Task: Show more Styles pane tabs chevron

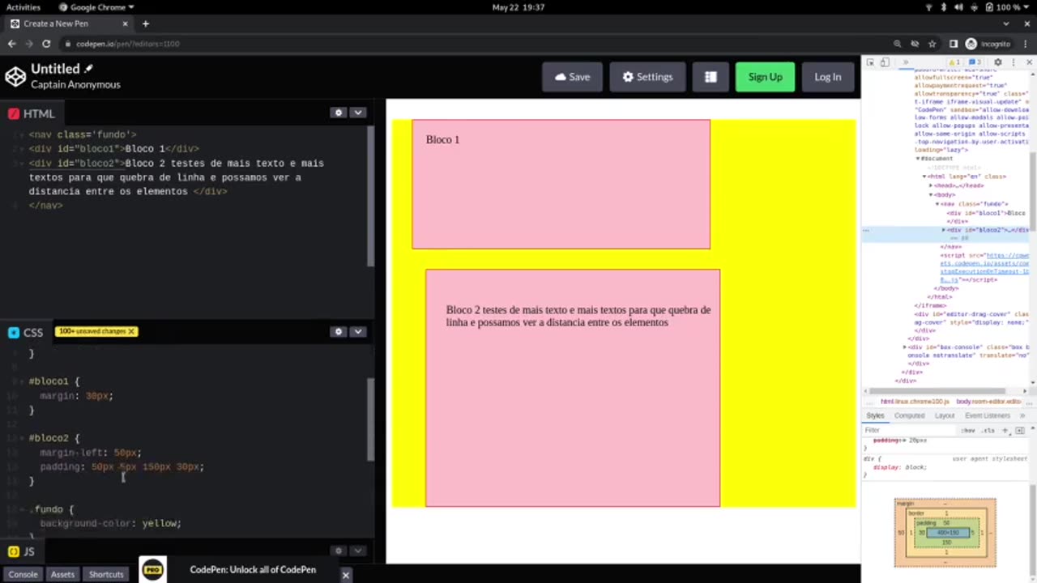Action: [1022, 415]
